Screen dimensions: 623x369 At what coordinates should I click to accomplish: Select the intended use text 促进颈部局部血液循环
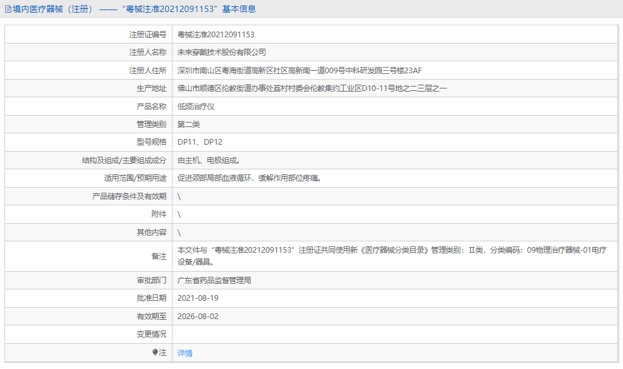pyautogui.click(x=215, y=178)
